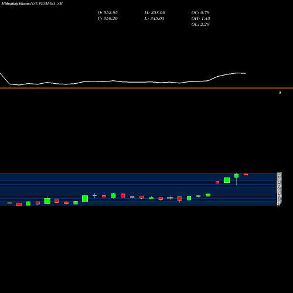
Task: Click the NSE PRAMARA_SM chart title
Action: 47,4
